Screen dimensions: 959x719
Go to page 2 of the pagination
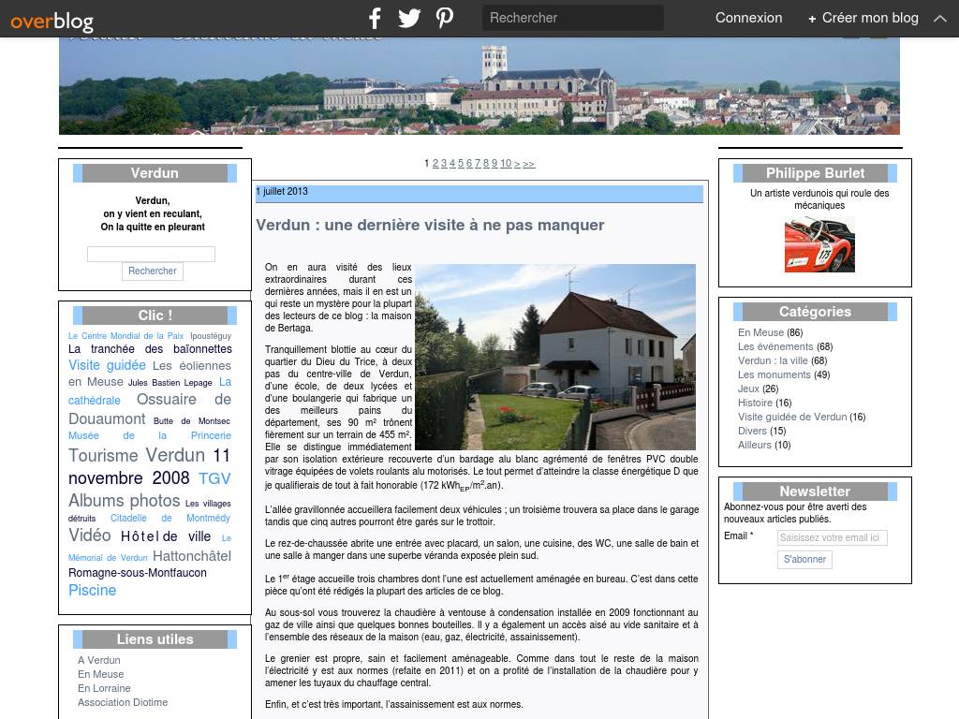point(435,164)
